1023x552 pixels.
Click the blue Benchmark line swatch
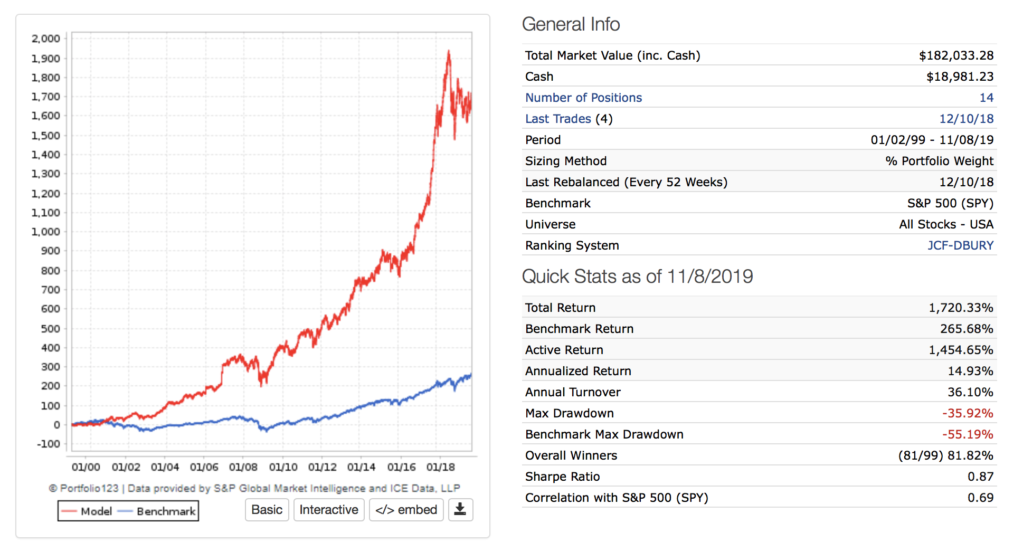click(125, 511)
